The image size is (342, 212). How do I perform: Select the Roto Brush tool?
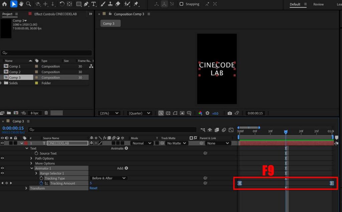coord(127,4)
